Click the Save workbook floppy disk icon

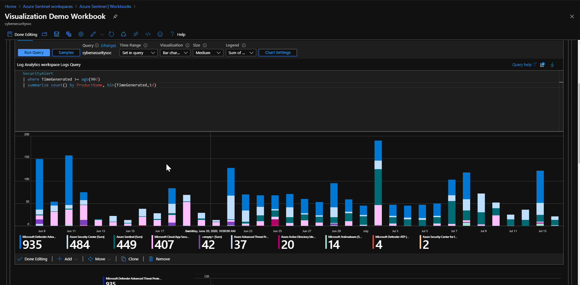(57, 34)
